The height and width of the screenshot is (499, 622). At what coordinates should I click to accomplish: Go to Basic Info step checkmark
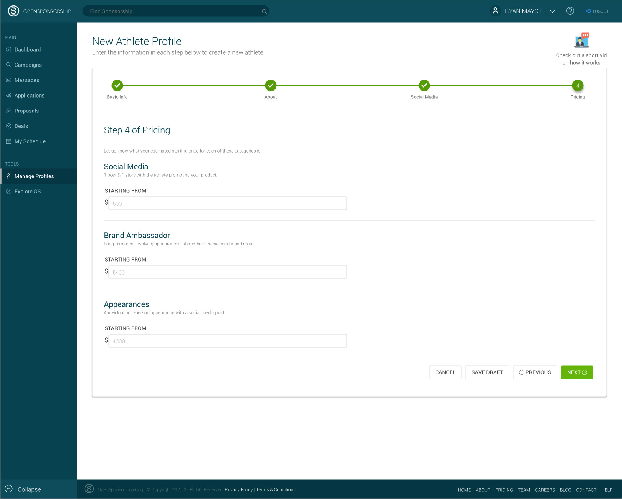pos(117,85)
